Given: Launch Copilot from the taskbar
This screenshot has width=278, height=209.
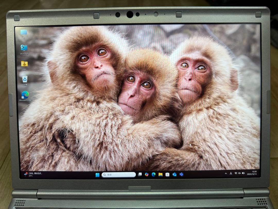Looking at the screenshot, I should click(146, 174).
